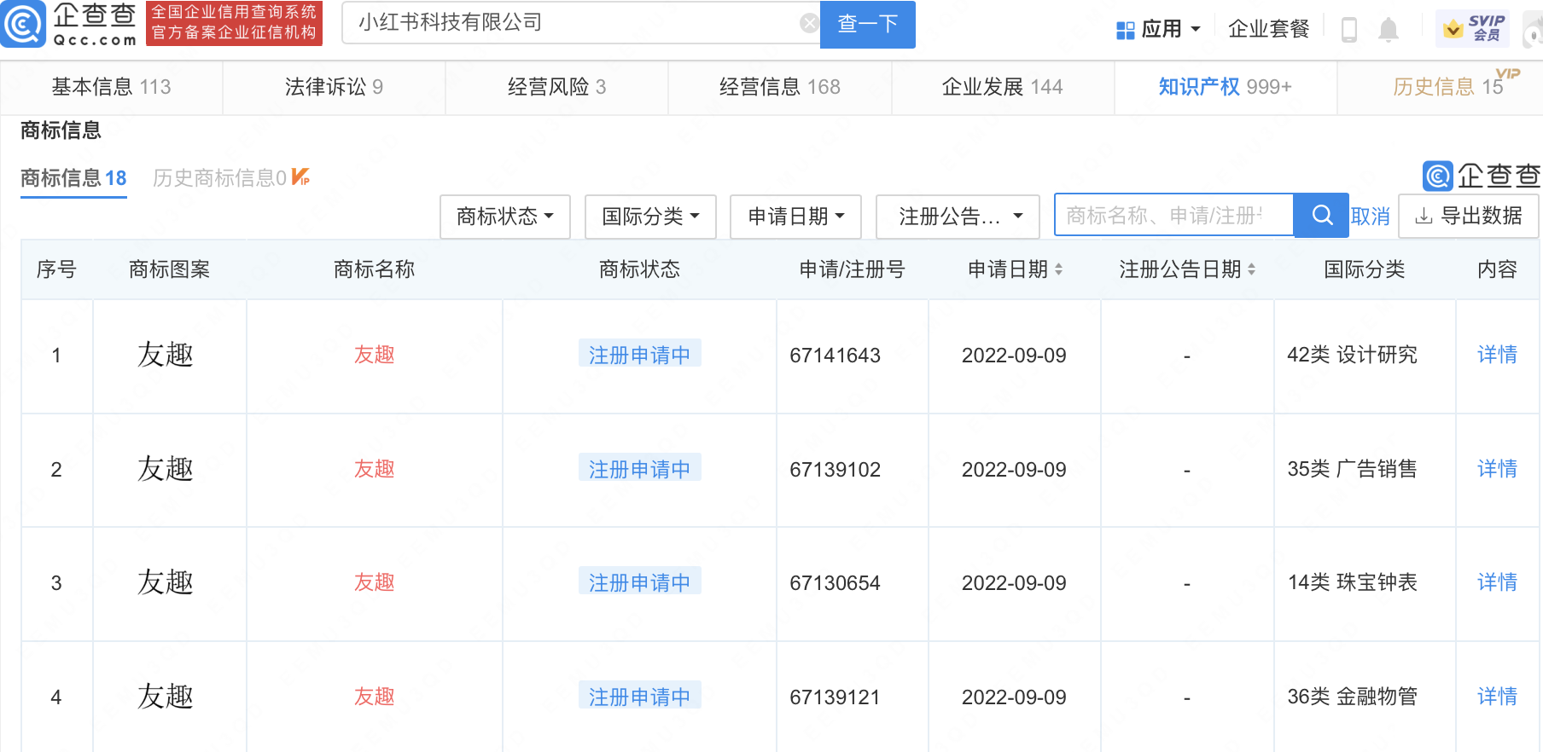The height and width of the screenshot is (752, 1543).
Task: Open 详情 for 36类 金融物管 row
Action: [x=1497, y=697]
